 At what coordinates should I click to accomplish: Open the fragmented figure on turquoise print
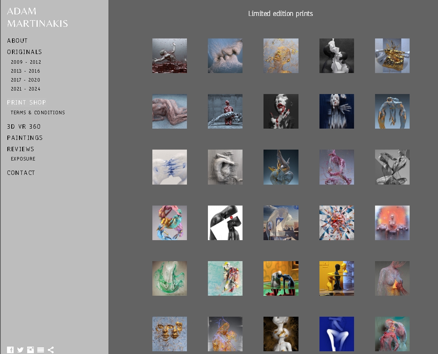[x=225, y=279]
